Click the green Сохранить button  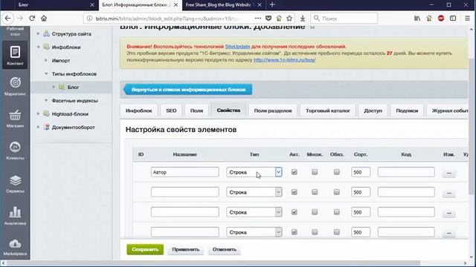tap(145, 249)
